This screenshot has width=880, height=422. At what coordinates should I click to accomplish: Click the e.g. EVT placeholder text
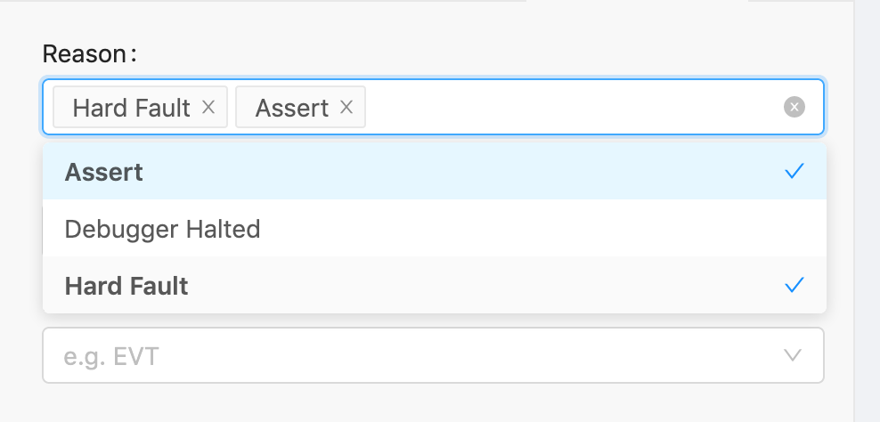coord(110,357)
